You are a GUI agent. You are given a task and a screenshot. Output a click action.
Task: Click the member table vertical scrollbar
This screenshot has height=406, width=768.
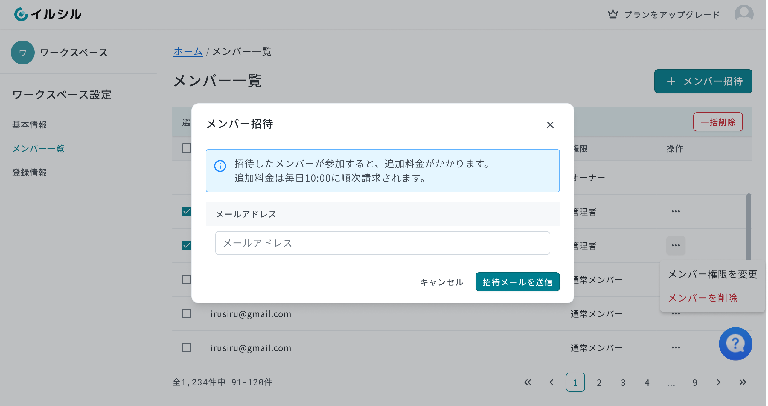coord(749,227)
